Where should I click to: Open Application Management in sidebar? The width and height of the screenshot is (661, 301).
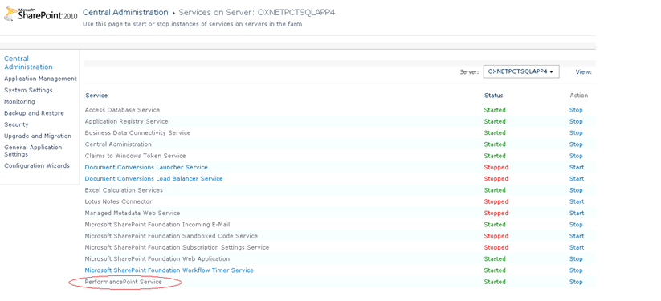tap(40, 79)
